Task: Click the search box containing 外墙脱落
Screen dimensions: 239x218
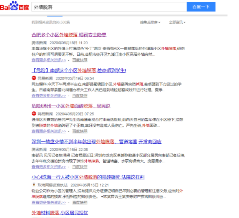Action: [x=109, y=7]
